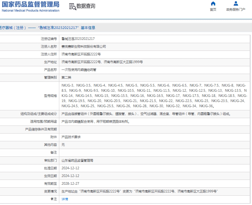
Task: Click intended use text 用于短期喷洒固体粉剂
Action: click(x=112, y=122)
